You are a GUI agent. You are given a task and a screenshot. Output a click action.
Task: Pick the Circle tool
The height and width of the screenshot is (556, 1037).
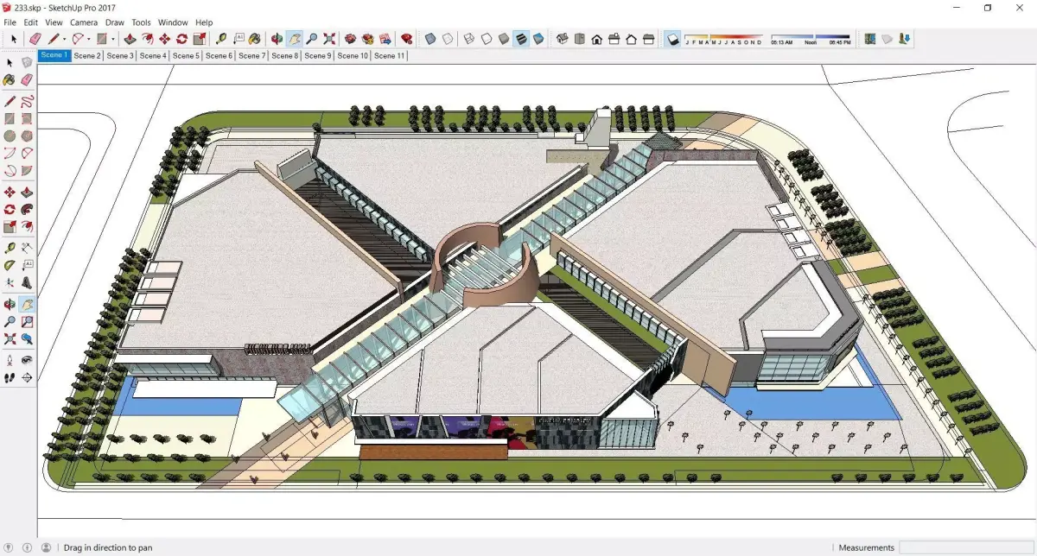(x=10, y=136)
